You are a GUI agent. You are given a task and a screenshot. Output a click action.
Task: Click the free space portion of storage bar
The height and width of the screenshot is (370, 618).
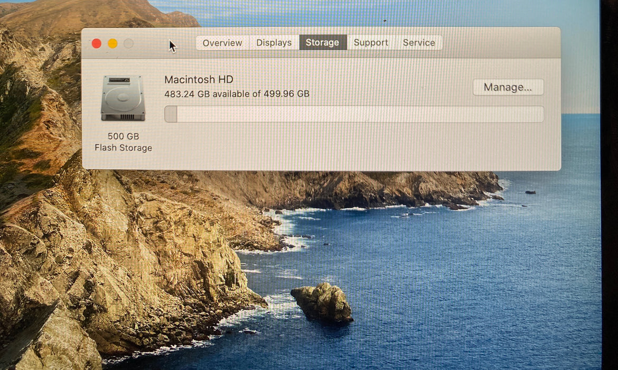360,114
